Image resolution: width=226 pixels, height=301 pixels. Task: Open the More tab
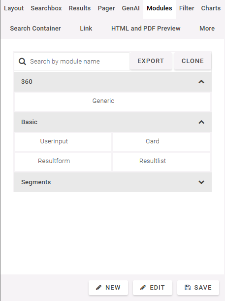(x=207, y=29)
